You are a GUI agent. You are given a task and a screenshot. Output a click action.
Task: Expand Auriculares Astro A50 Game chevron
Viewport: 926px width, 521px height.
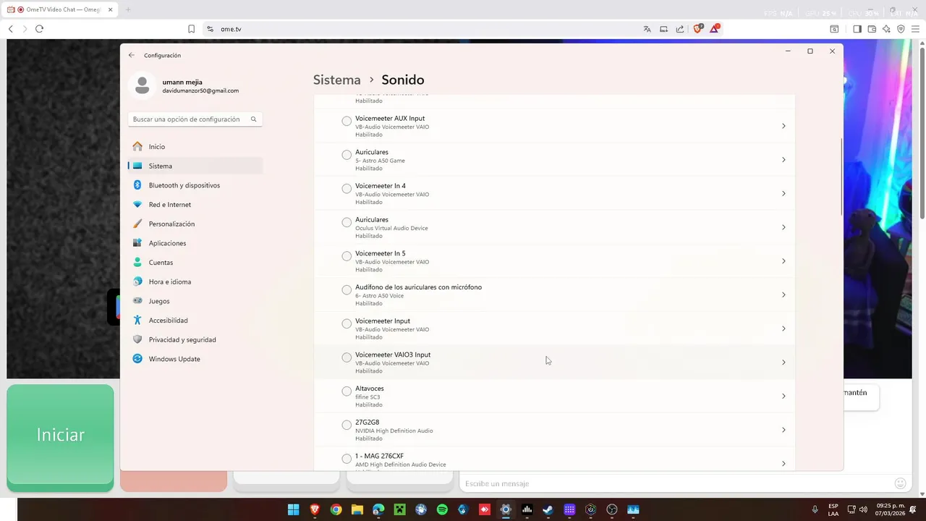(x=783, y=160)
